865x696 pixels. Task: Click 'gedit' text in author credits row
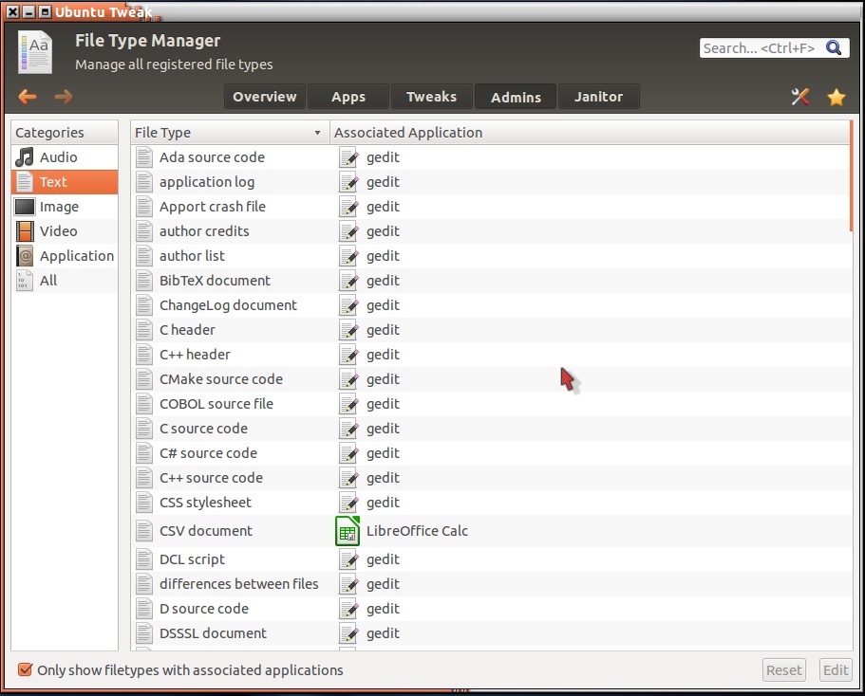(383, 232)
